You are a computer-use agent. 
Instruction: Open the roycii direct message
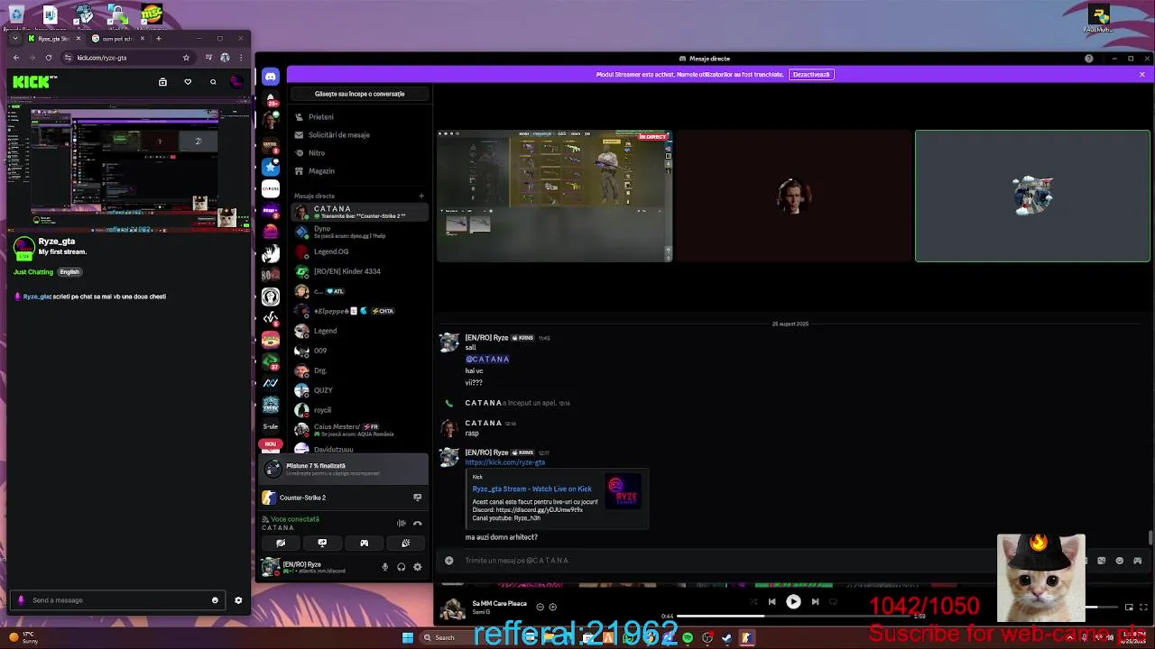point(358,410)
